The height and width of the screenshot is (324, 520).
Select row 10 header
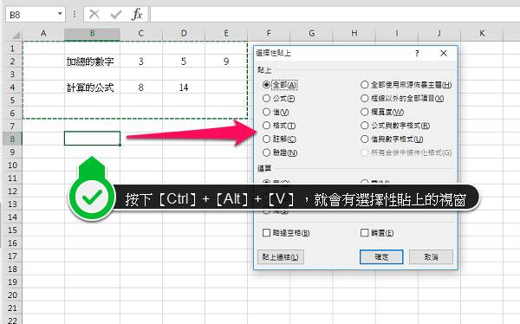point(12,165)
